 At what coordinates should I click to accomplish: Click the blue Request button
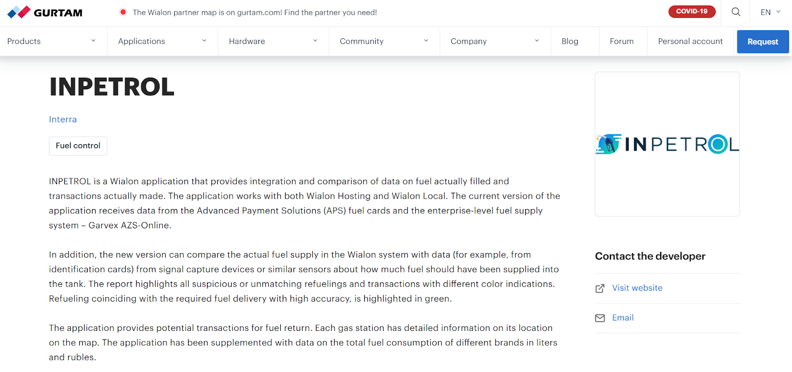[762, 42]
